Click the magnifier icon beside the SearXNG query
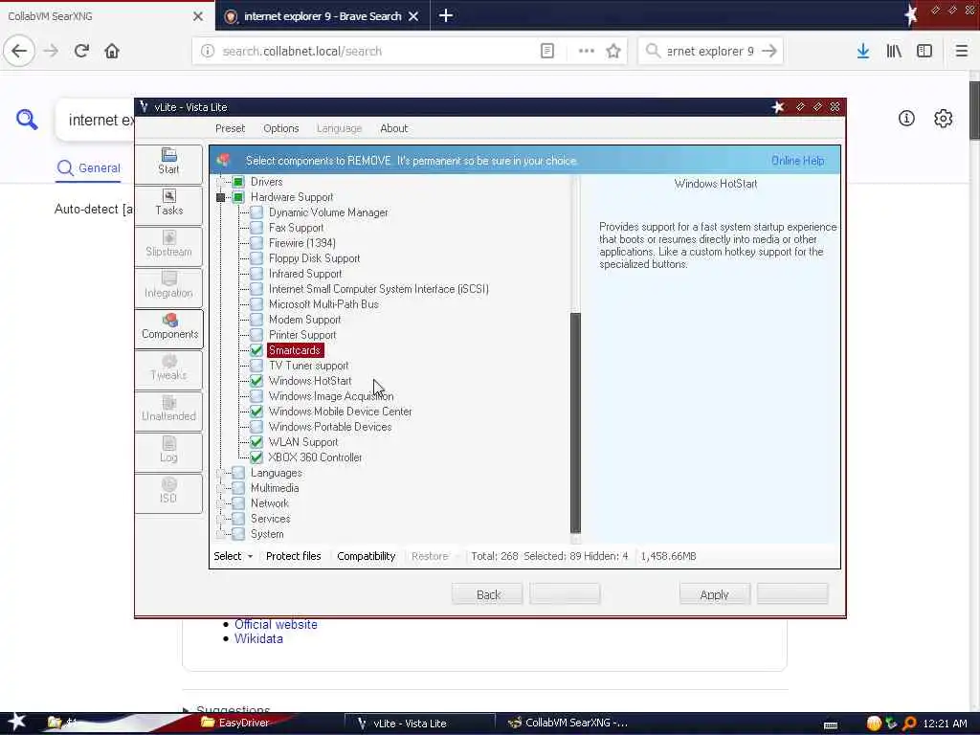This screenshot has width=980, height=735. [x=27, y=119]
